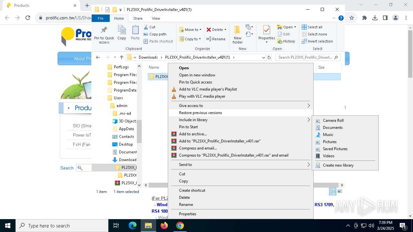Click Chrome extensions puzzle icon
The width and height of the screenshot is (413, 232).
[365, 18]
